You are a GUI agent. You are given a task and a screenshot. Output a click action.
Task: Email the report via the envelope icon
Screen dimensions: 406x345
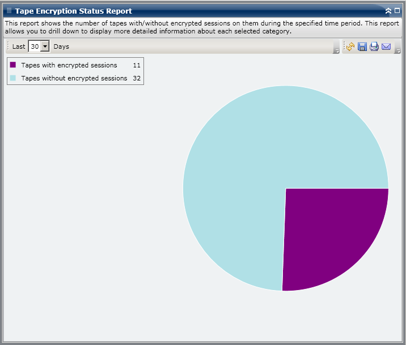point(386,47)
